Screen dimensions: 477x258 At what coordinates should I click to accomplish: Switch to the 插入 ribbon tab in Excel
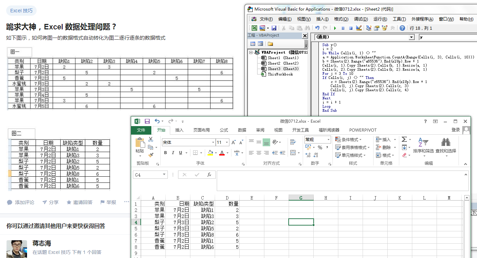179,130
